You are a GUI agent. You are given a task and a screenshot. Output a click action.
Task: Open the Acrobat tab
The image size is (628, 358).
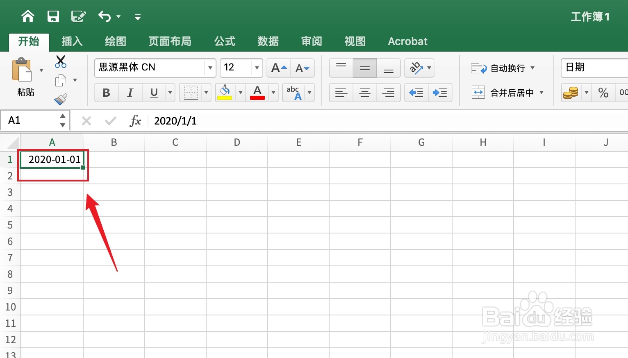(408, 41)
